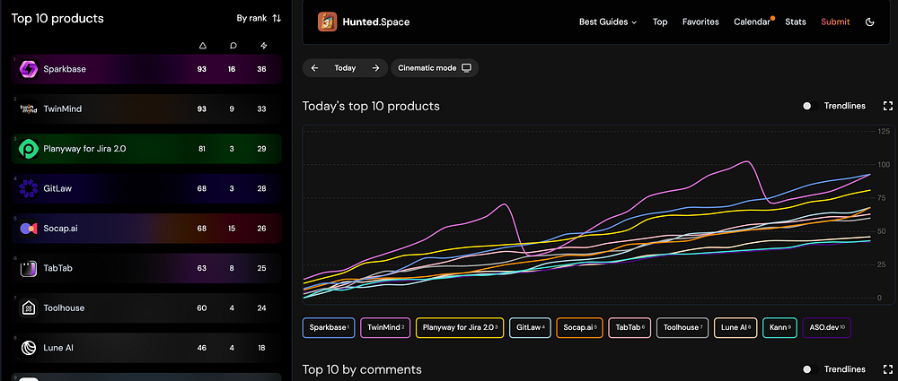Image resolution: width=898 pixels, height=381 pixels.
Task: Open the GitLaw product row
Action: coord(146,188)
